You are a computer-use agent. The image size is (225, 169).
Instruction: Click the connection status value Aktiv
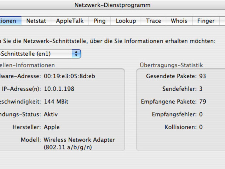pyautogui.click(x=51, y=114)
